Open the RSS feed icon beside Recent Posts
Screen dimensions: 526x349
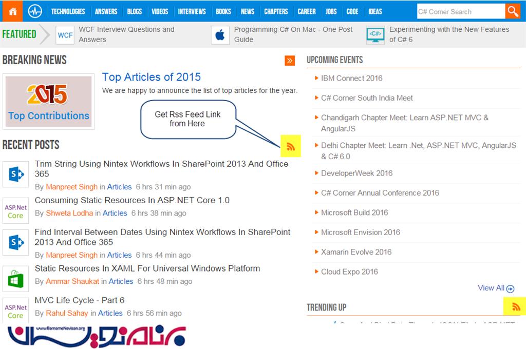pos(290,147)
